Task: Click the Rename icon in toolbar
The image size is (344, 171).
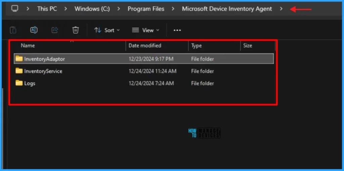Action: (34, 30)
